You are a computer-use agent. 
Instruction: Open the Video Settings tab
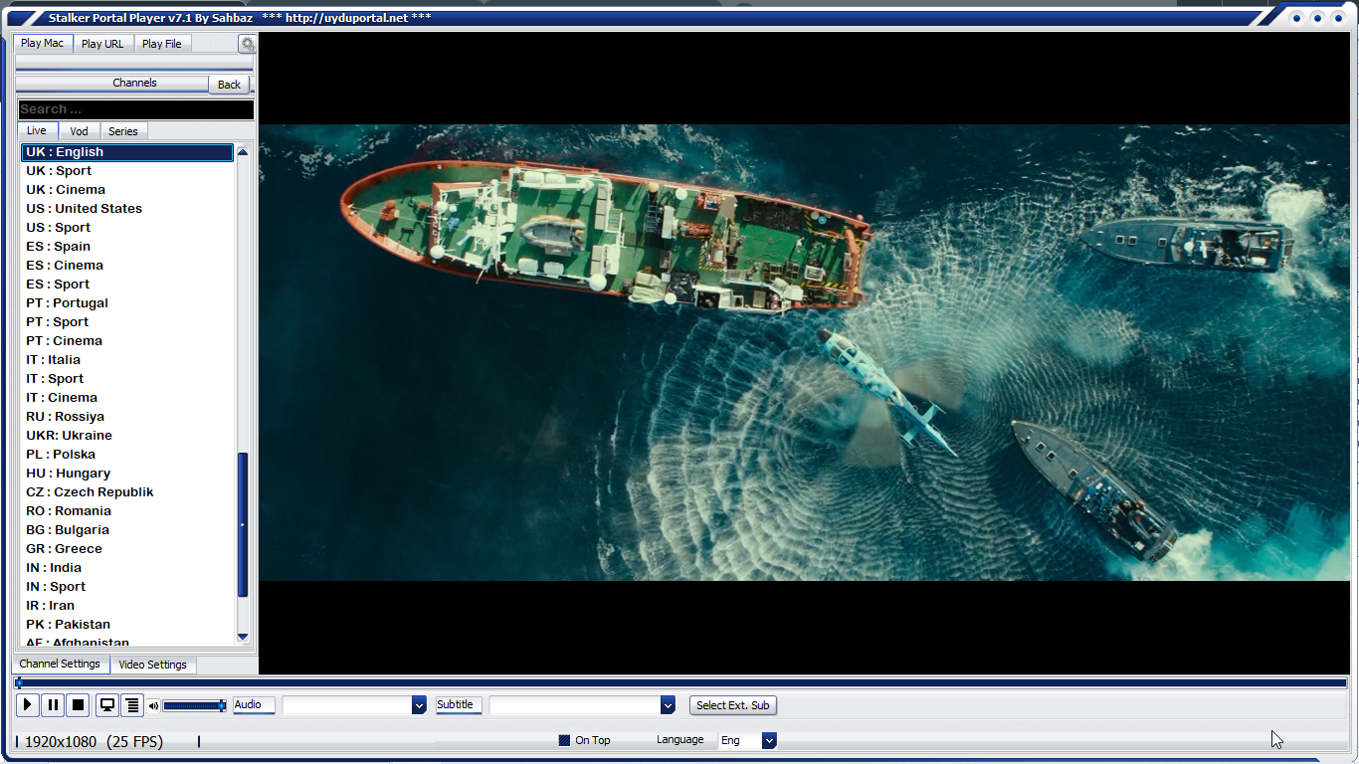(152, 665)
